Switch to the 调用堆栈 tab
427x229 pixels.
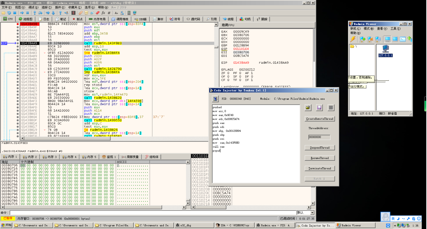(120, 19)
